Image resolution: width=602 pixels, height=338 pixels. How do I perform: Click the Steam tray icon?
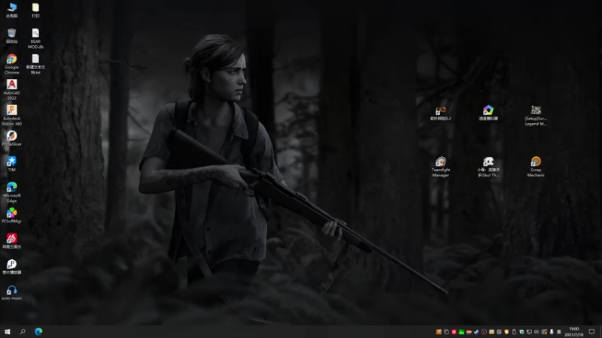click(x=476, y=332)
